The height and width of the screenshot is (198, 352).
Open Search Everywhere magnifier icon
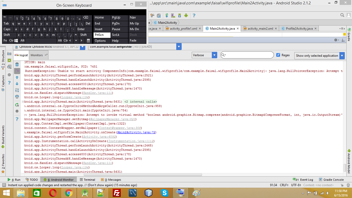(x=342, y=15)
